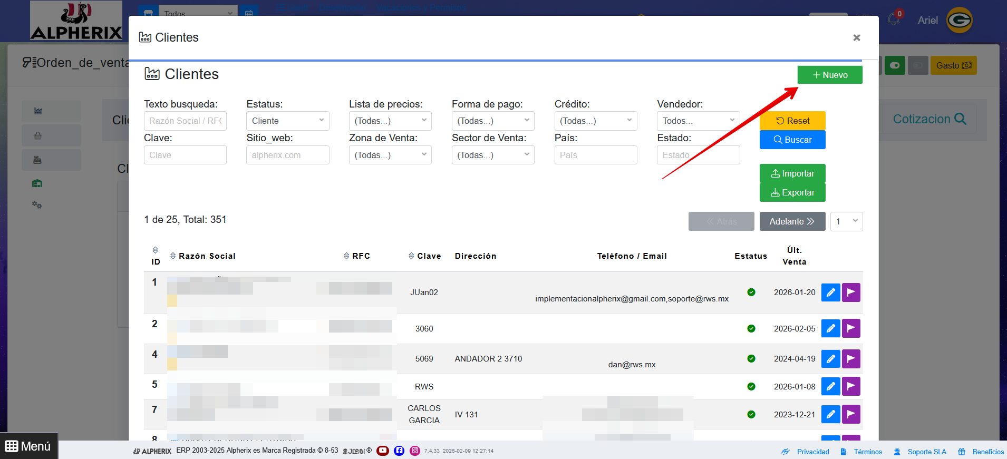Click the purple flag icon for client 2

point(851,328)
